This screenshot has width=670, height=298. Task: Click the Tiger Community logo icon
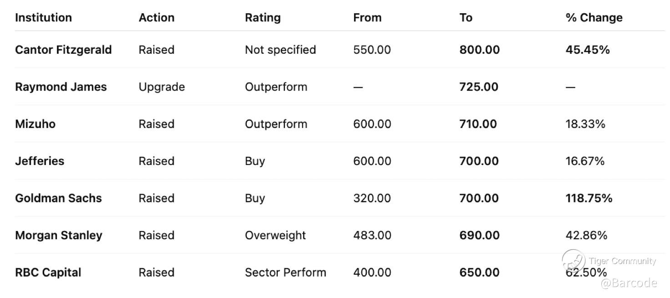574,261
